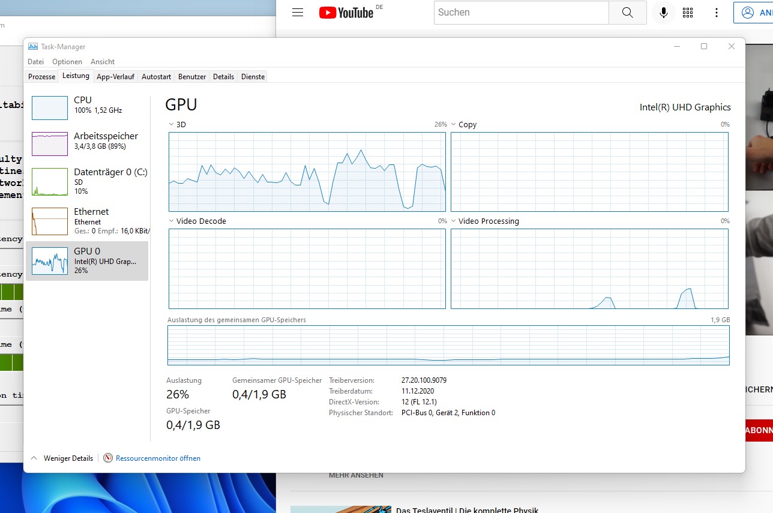The width and height of the screenshot is (773, 513).
Task: Close the Task-Manager window
Action: (x=732, y=47)
